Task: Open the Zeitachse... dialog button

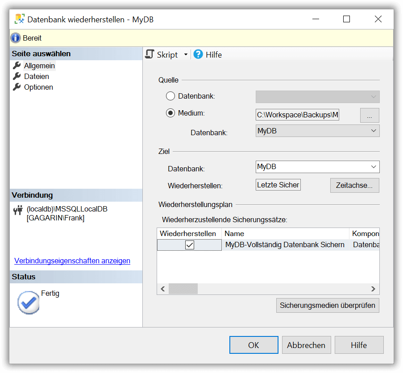Action: point(354,185)
